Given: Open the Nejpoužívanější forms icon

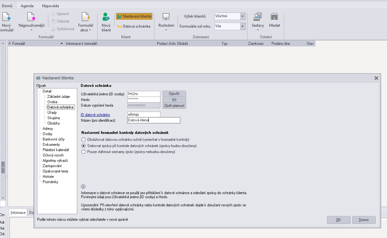Looking at the screenshot, I should [31, 17].
